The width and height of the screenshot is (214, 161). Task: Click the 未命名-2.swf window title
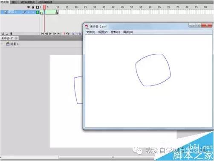pyautogui.click(x=98, y=26)
